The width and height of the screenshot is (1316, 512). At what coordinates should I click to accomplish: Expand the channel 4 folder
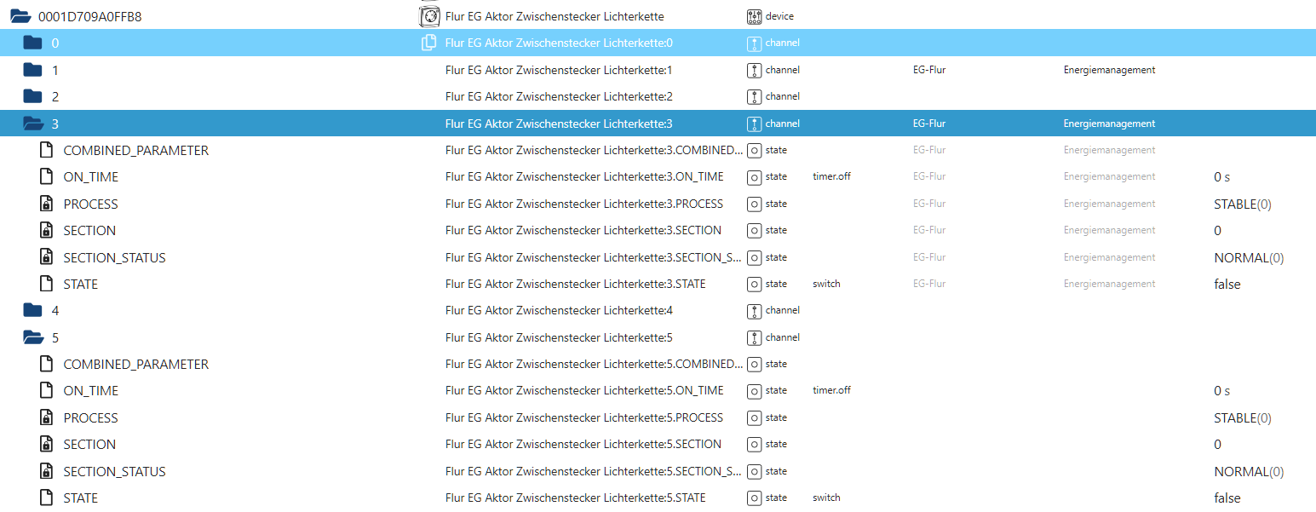click(32, 310)
